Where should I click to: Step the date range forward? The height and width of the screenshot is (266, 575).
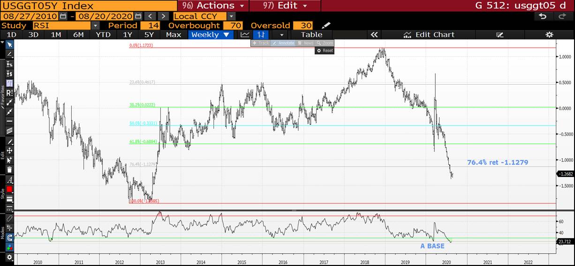163,16
